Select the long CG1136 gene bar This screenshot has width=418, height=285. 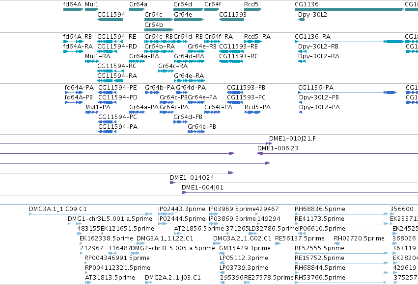[349, 9]
